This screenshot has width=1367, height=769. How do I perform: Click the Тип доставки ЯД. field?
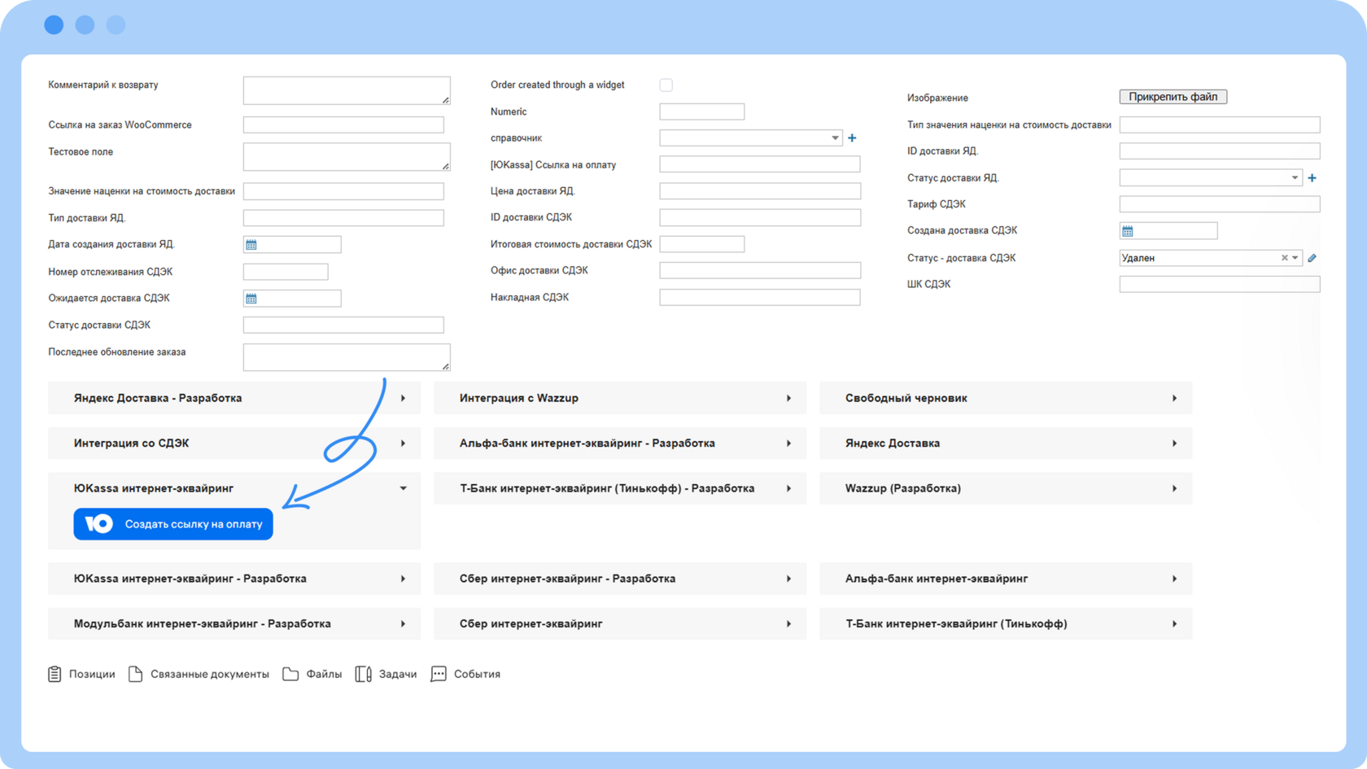[x=343, y=218]
